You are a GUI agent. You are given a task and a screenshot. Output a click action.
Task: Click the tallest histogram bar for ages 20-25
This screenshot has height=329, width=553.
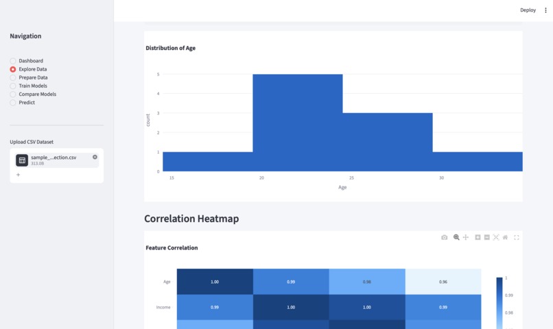click(x=298, y=123)
